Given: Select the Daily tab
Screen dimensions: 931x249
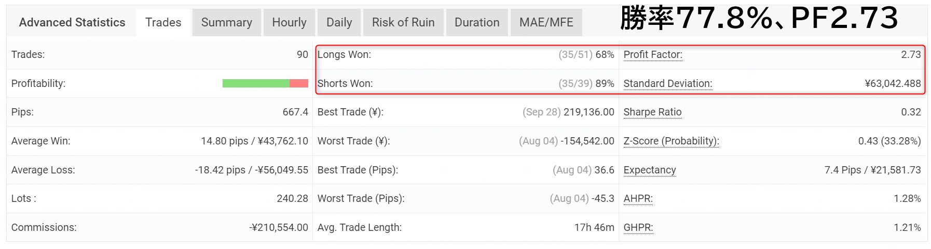Looking at the screenshot, I should [339, 22].
